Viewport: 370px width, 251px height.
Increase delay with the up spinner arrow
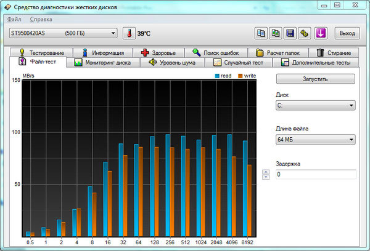point(266,172)
